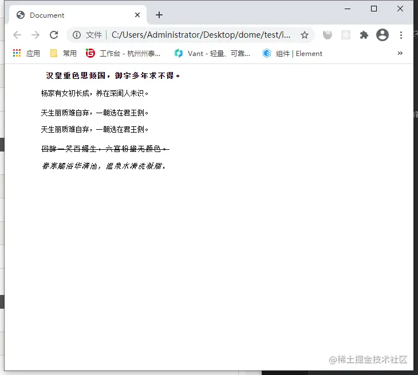Click the address bar URL
Image resolution: width=418 pixels, height=375 pixels.
click(201, 35)
